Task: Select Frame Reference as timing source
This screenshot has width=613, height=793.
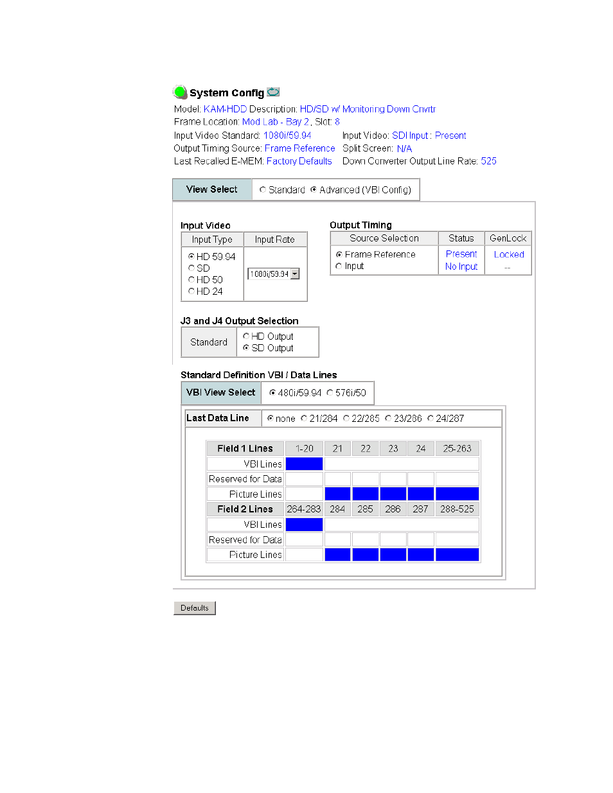Action: coord(339,254)
